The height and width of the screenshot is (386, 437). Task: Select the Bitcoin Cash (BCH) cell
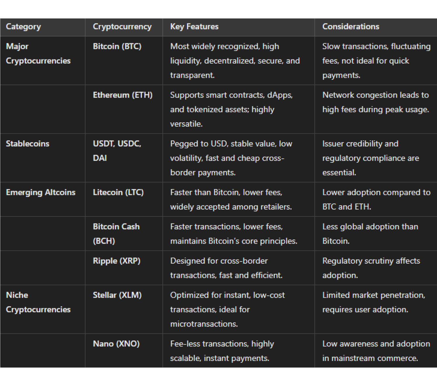point(116,234)
